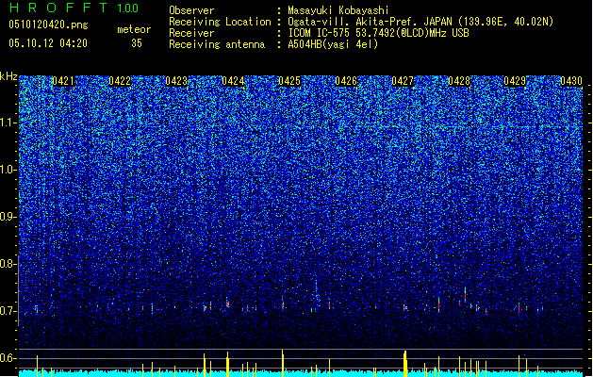Image resolution: width=593 pixels, height=377 pixels.
Task: Click the ICOM IC-575 receiver text
Action: pyautogui.click(x=378, y=33)
